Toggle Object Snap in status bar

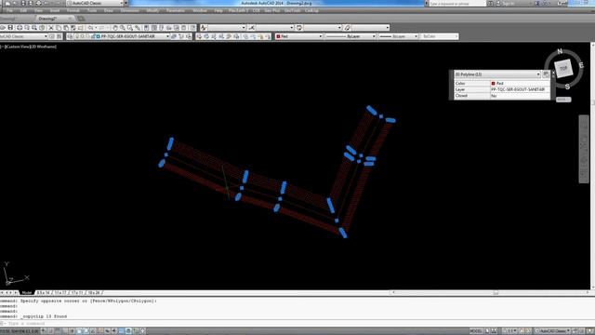tap(79, 331)
